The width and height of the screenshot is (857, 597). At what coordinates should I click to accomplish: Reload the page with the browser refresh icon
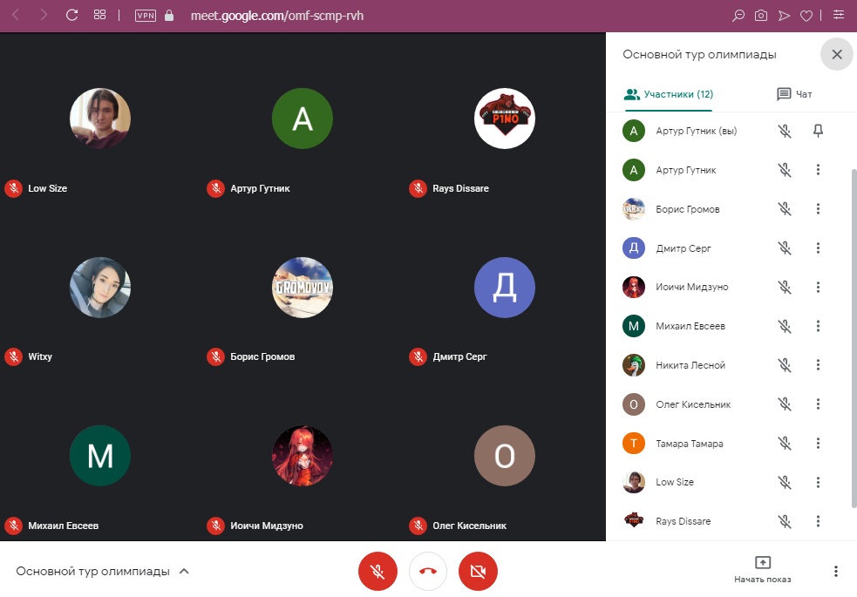pyautogui.click(x=71, y=16)
